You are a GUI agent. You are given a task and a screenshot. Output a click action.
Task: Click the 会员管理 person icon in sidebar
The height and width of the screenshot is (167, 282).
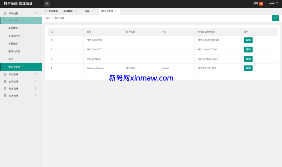(x=4, y=81)
